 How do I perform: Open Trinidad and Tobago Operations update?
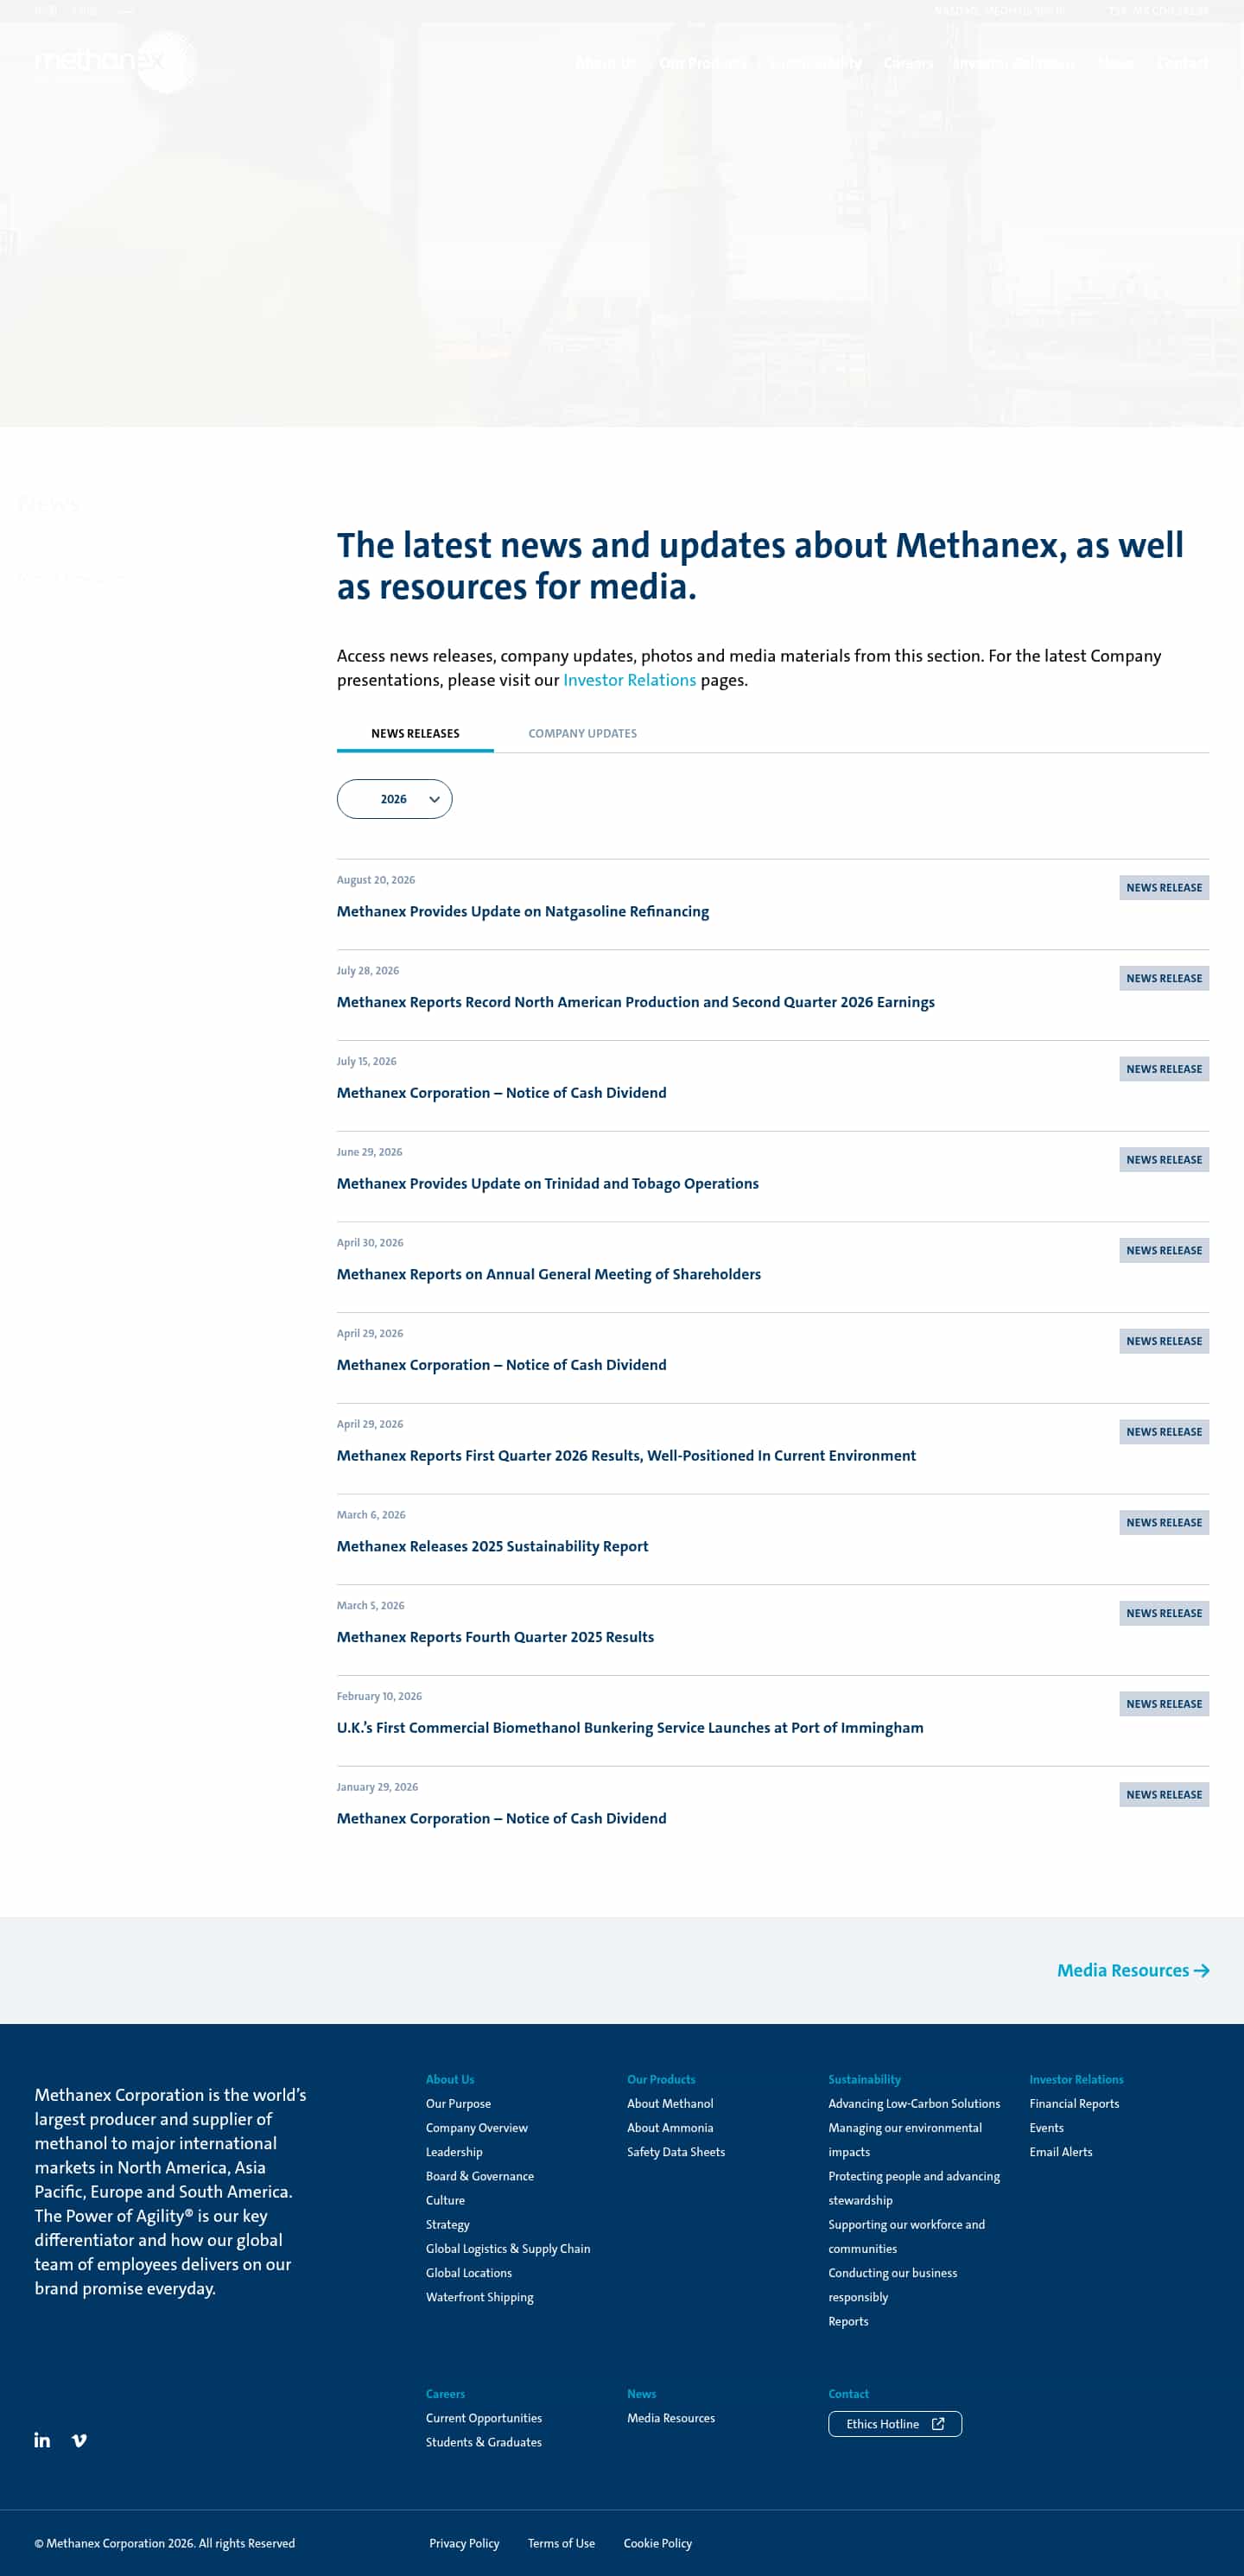click(x=548, y=1183)
